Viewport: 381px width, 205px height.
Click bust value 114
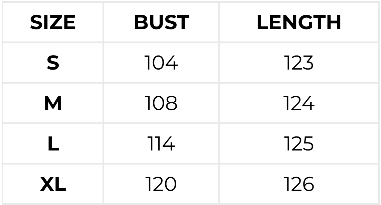point(161,144)
